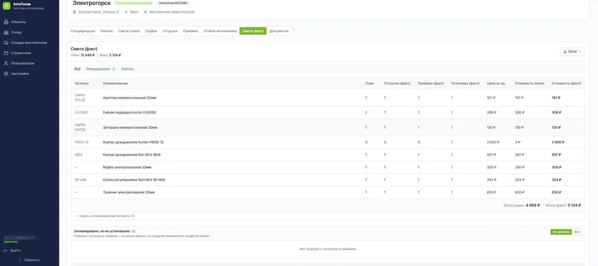This screenshot has height=266, width=598.
Task: Collapse the sidebar with Свернуть
Action: point(29,260)
